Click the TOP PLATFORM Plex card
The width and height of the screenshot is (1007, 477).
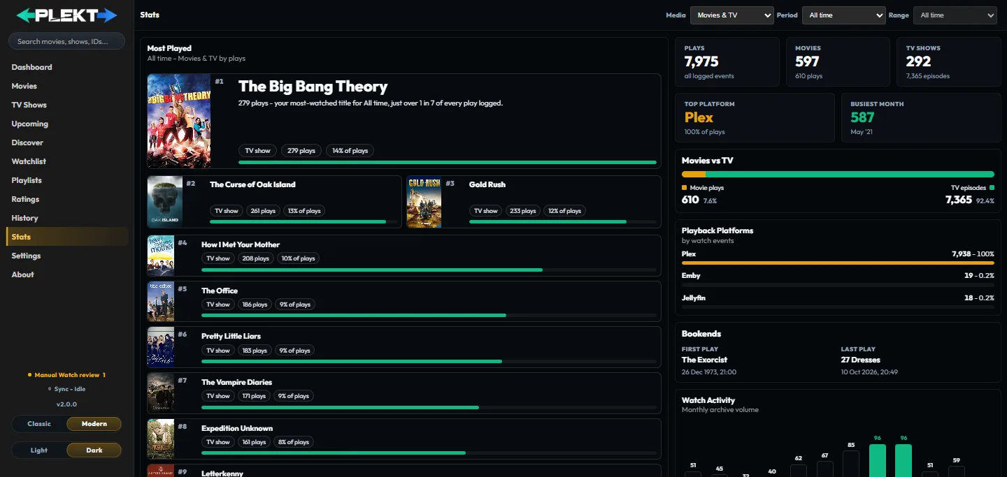[x=755, y=117]
